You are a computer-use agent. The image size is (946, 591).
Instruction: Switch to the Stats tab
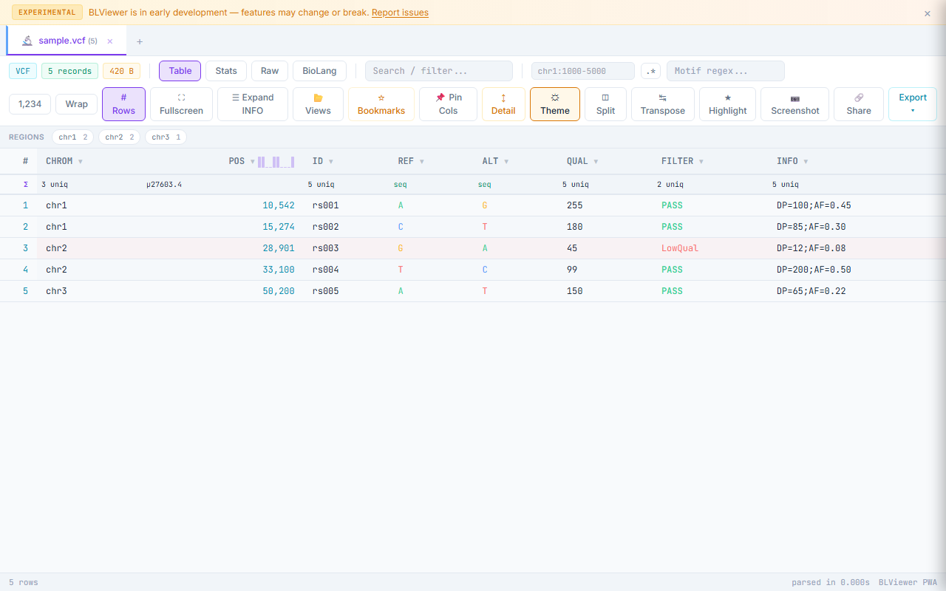[x=226, y=70]
